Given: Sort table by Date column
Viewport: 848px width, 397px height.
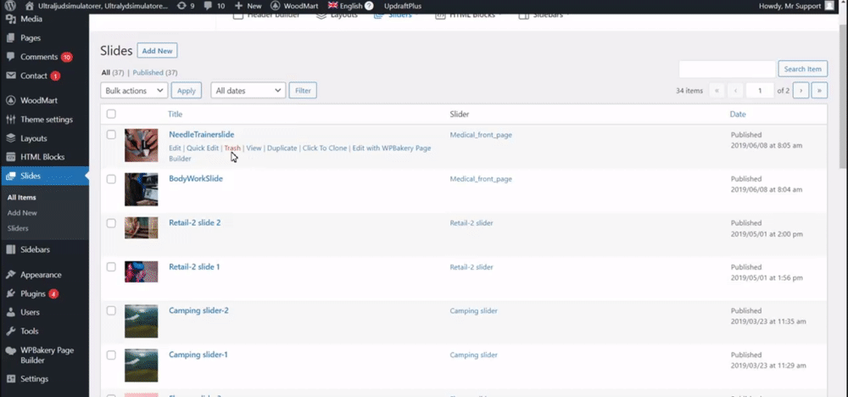Looking at the screenshot, I should click(738, 115).
